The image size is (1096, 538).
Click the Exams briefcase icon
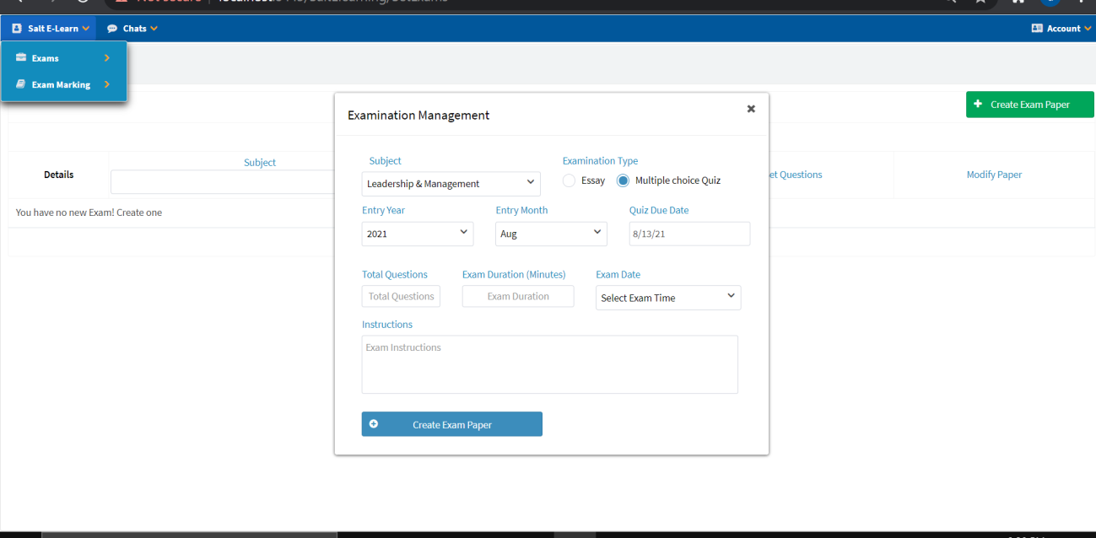[x=21, y=58]
